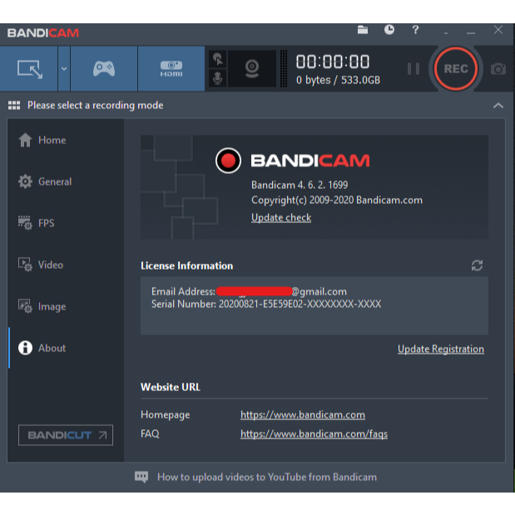This screenshot has height=515, width=515.
Task: Open the screen recording mode dropdown arrow
Action: 64,69
